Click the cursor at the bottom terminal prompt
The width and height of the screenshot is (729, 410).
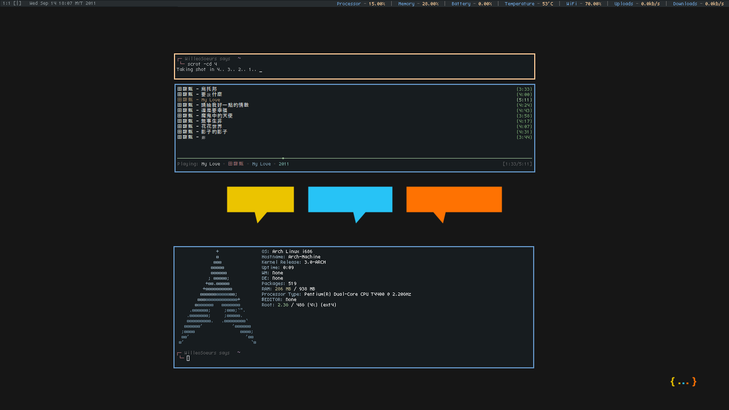click(x=188, y=358)
